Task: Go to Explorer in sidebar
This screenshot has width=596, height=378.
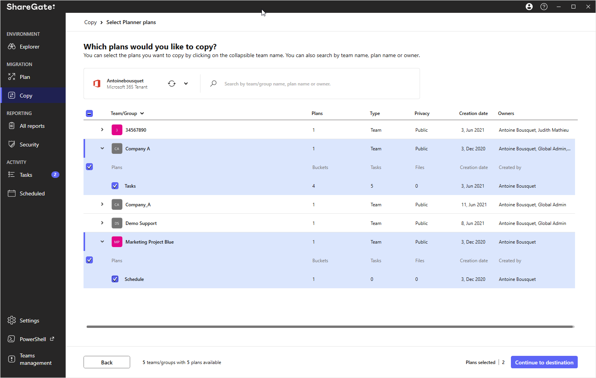Action: [x=33, y=47]
